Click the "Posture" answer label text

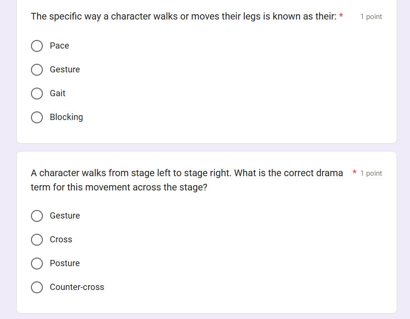click(x=65, y=263)
